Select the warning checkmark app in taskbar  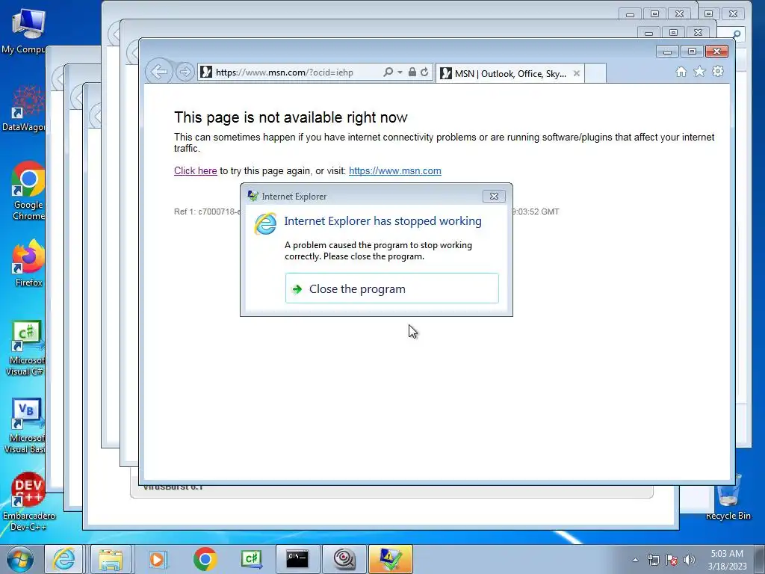[x=390, y=559]
